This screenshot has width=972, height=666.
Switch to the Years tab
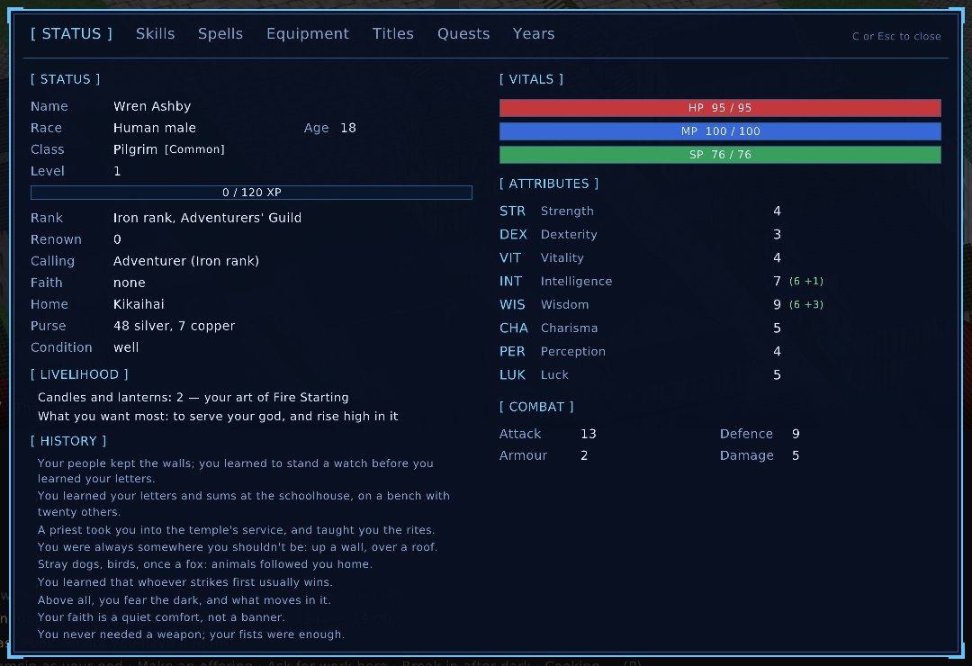(533, 33)
